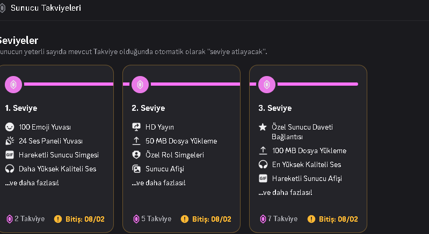429x234 pixels.
Task: Click the pink progress bar in 2. Seviye card
Action: [195, 84]
